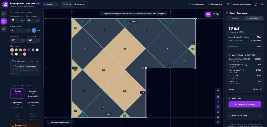Edit the grout gap field showing 2
267x127 pixels.
[x=20, y=31]
